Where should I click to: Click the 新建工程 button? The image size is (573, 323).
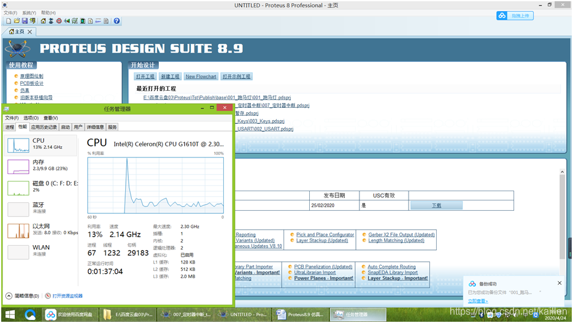(x=171, y=76)
